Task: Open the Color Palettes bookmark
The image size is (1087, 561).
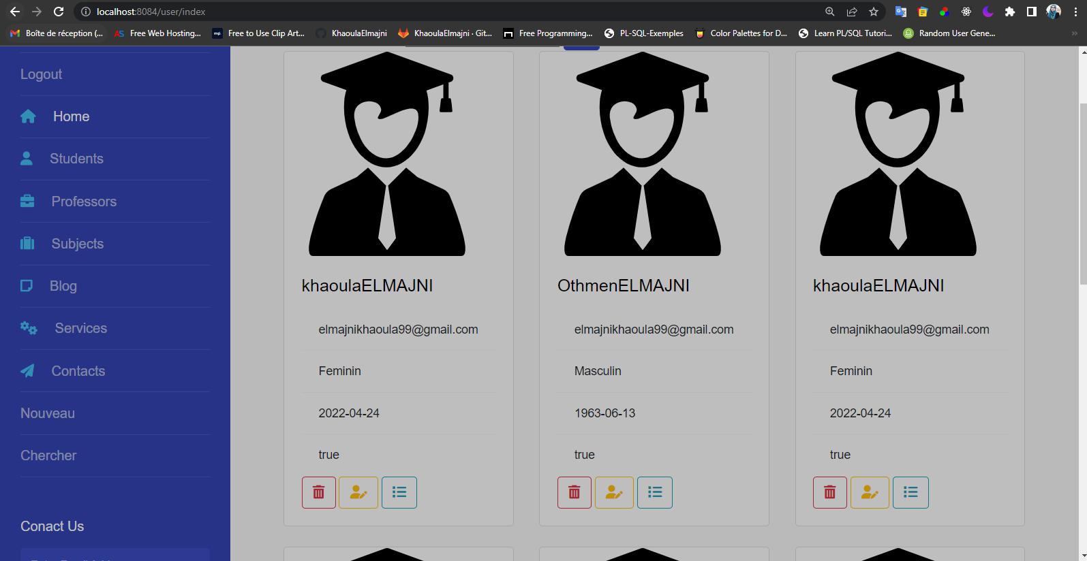Action: click(x=741, y=33)
